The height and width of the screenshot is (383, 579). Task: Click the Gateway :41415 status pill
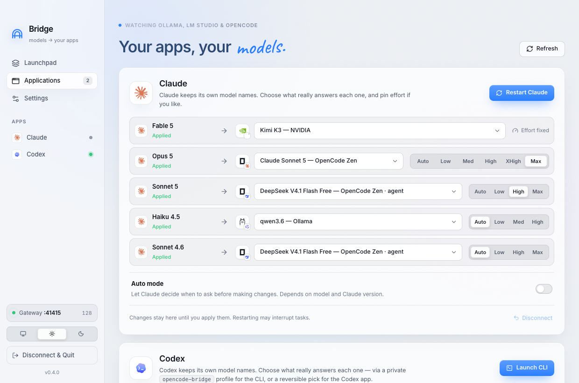[52, 313]
